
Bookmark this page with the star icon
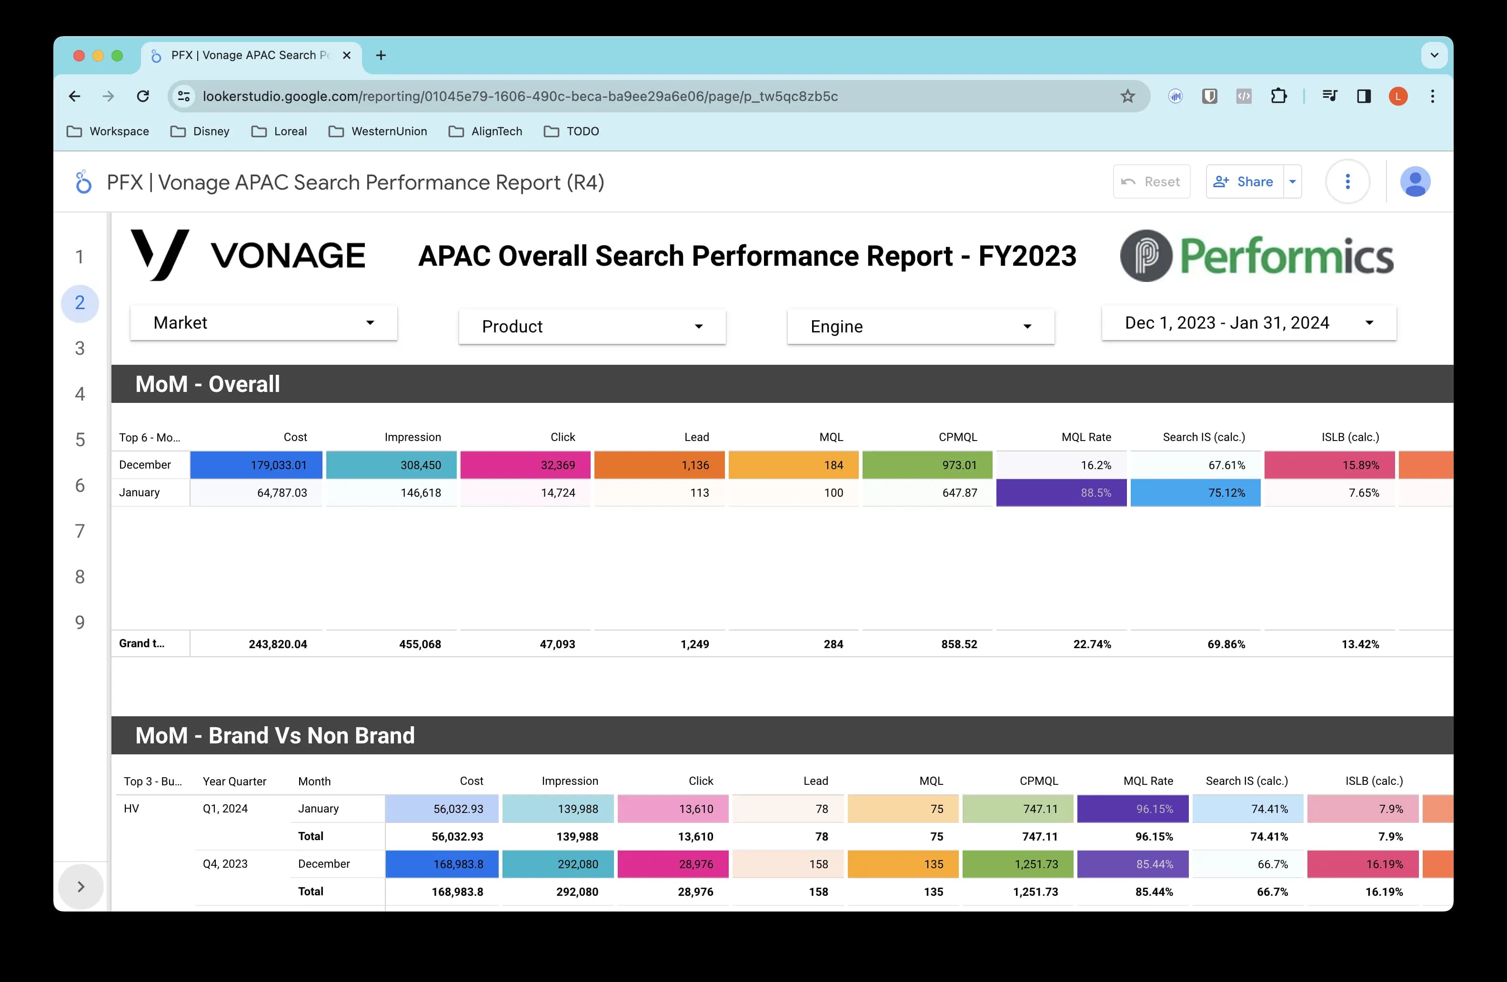tap(1128, 96)
